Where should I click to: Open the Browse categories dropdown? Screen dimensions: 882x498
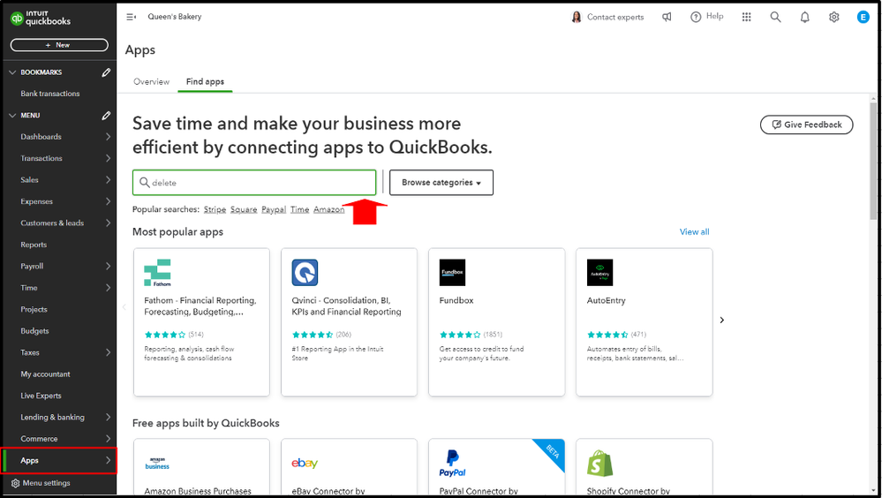[x=441, y=183]
